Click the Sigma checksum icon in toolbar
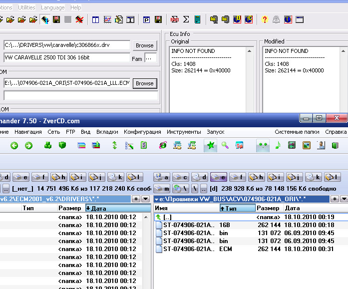This screenshot has width=348, height=289. (186, 20)
